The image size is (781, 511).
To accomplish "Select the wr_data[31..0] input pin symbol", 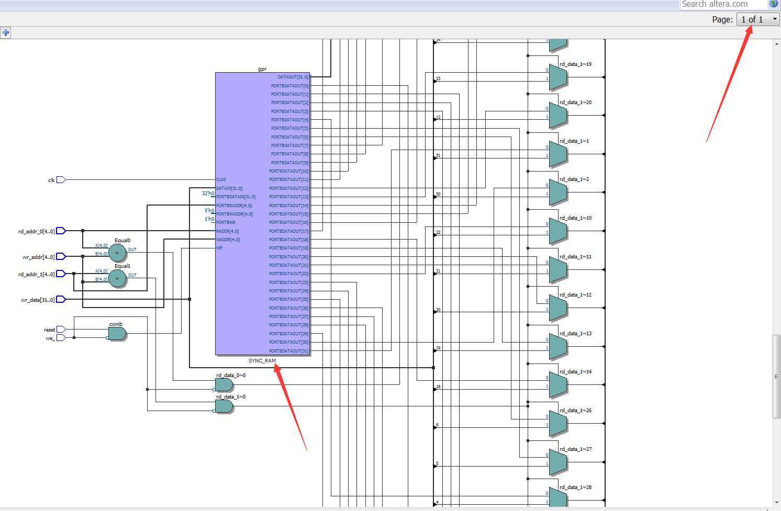I will 61,299.
